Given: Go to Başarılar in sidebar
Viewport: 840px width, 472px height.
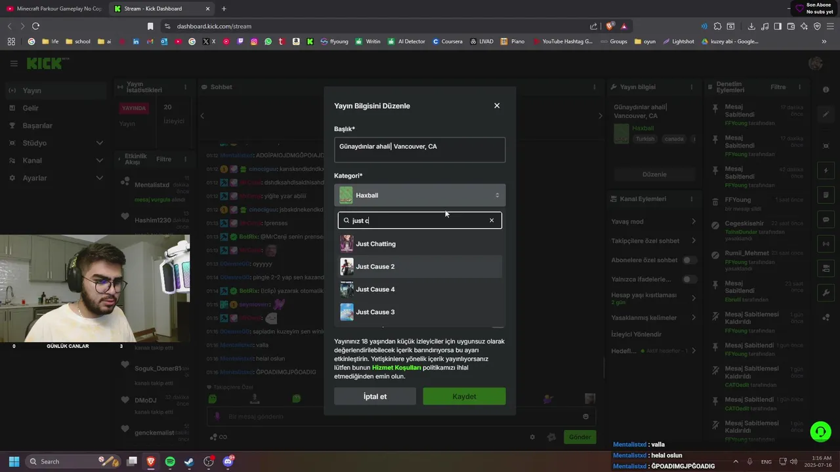Looking at the screenshot, I should click(x=56, y=125).
